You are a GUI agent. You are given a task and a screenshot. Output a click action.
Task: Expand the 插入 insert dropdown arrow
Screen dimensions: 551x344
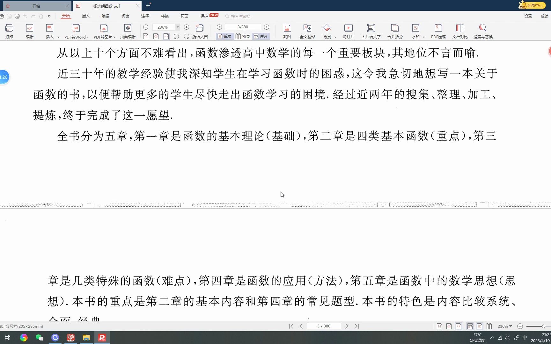click(x=58, y=37)
